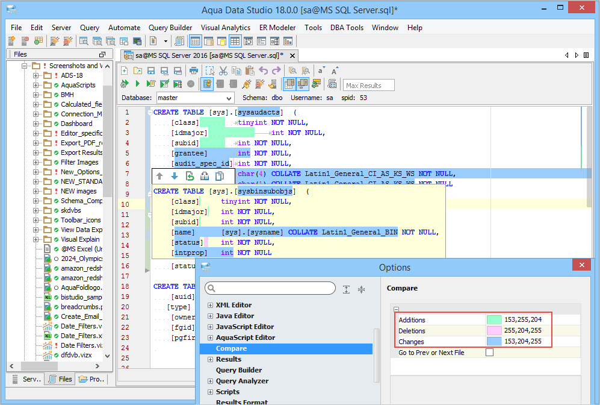Expand the Scripts options node
Viewport: 600px width, 405px height.
click(x=210, y=392)
